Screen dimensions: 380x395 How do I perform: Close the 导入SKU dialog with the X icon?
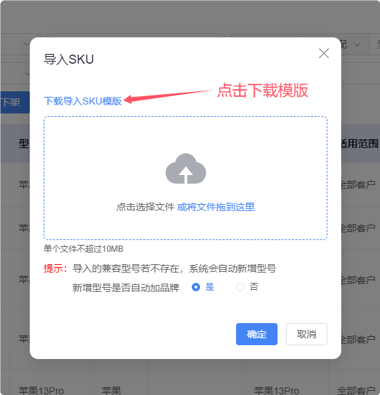pos(324,53)
